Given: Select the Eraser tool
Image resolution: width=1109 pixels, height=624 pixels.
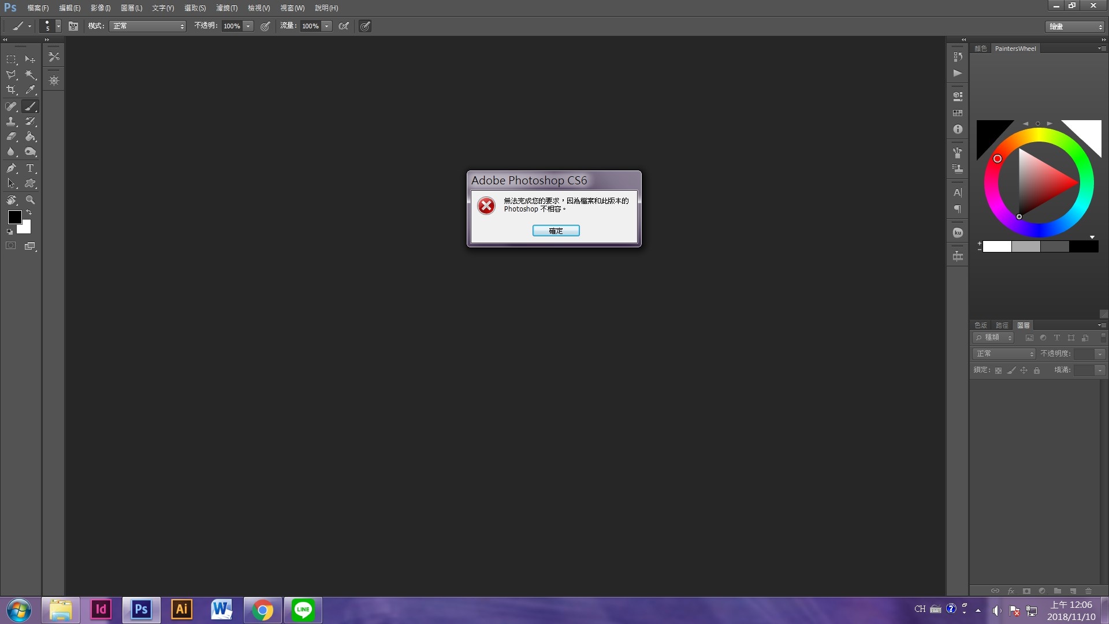Looking at the screenshot, I should (11, 136).
